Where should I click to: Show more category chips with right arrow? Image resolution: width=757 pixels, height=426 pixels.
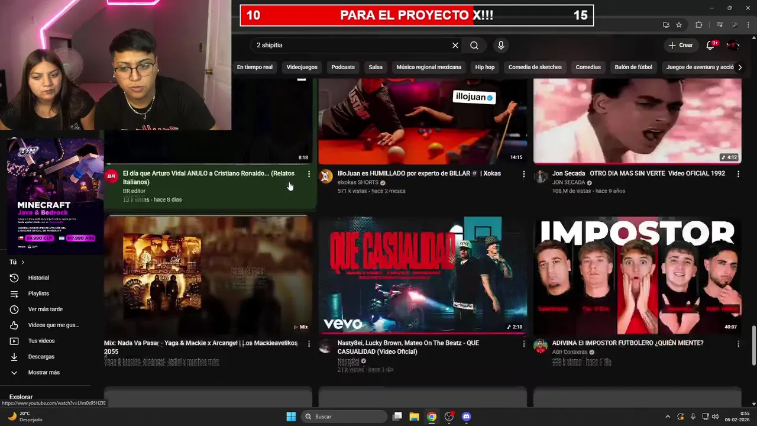[739, 67]
